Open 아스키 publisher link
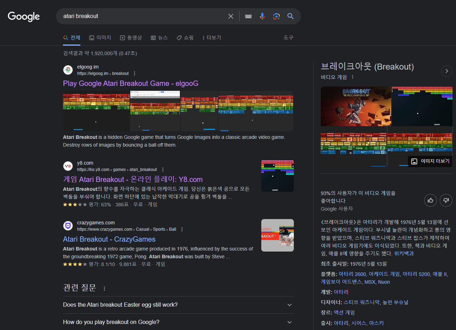Screen dimensions: 456x330 tap(376, 323)
